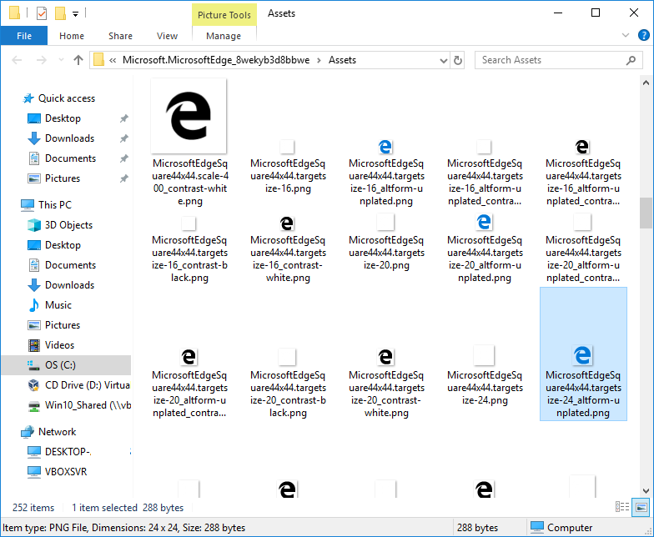
Task: Click the scroll up arrow
Action: click(x=646, y=83)
